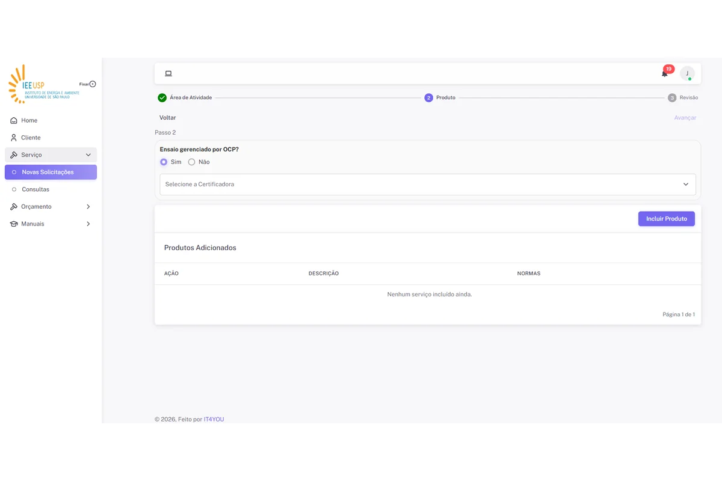
Task: Select the Sim radio option
Action: (x=164, y=162)
